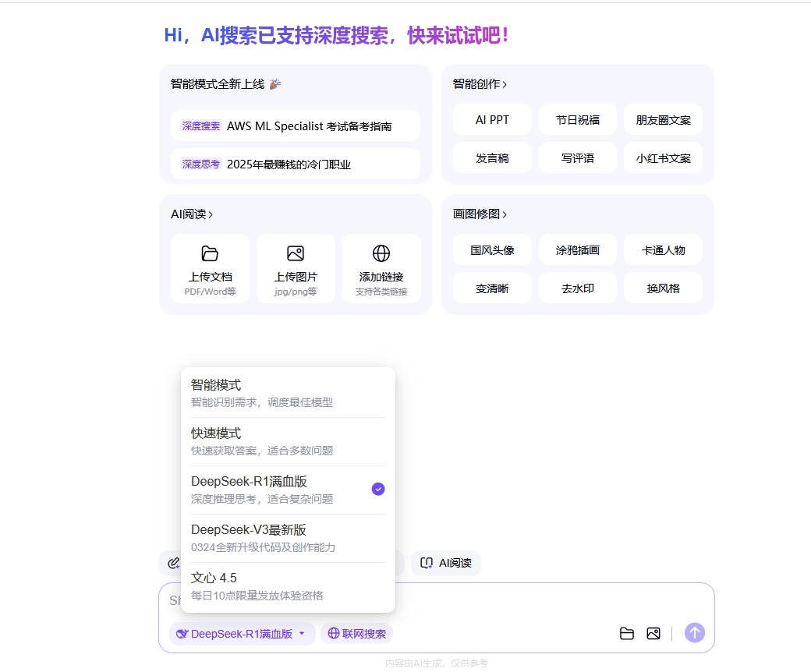Click the 写评语 button
The image size is (811, 672).
[x=578, y=158]
